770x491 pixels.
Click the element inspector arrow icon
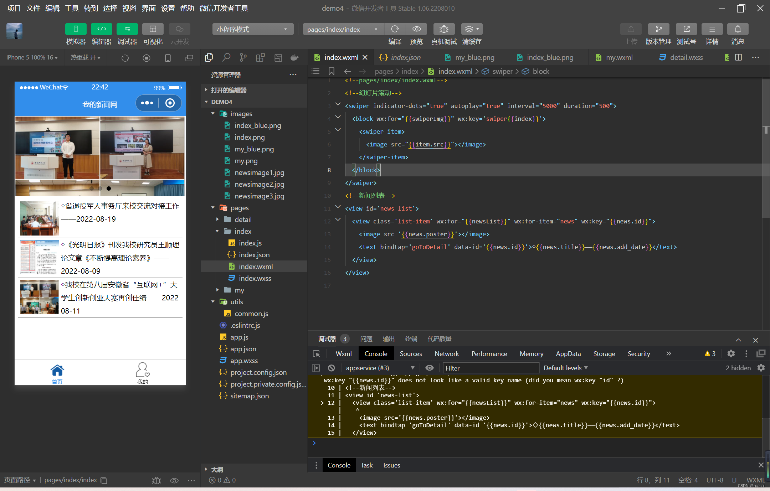coord(317,354)
